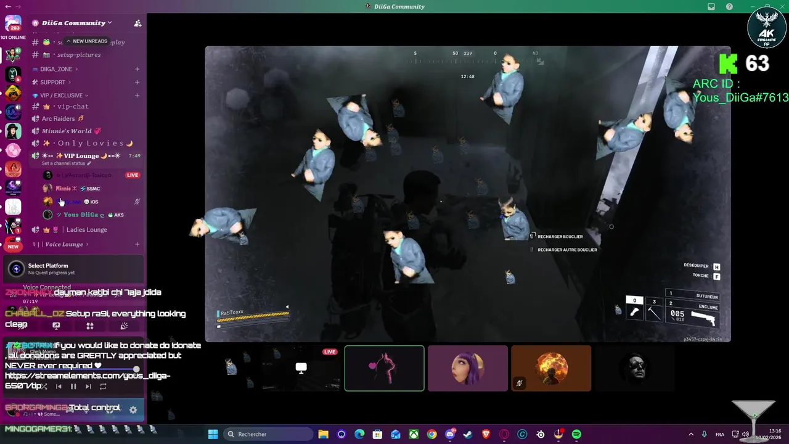This screenshot has height=444, width=789.
Task: Add channel to SUPPORT with plus icon
Action: click(137, 82)
